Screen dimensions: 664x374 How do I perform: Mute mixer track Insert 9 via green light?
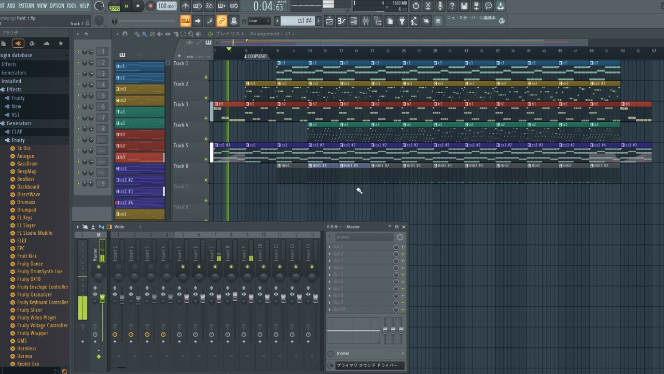(x=247, y=267)
